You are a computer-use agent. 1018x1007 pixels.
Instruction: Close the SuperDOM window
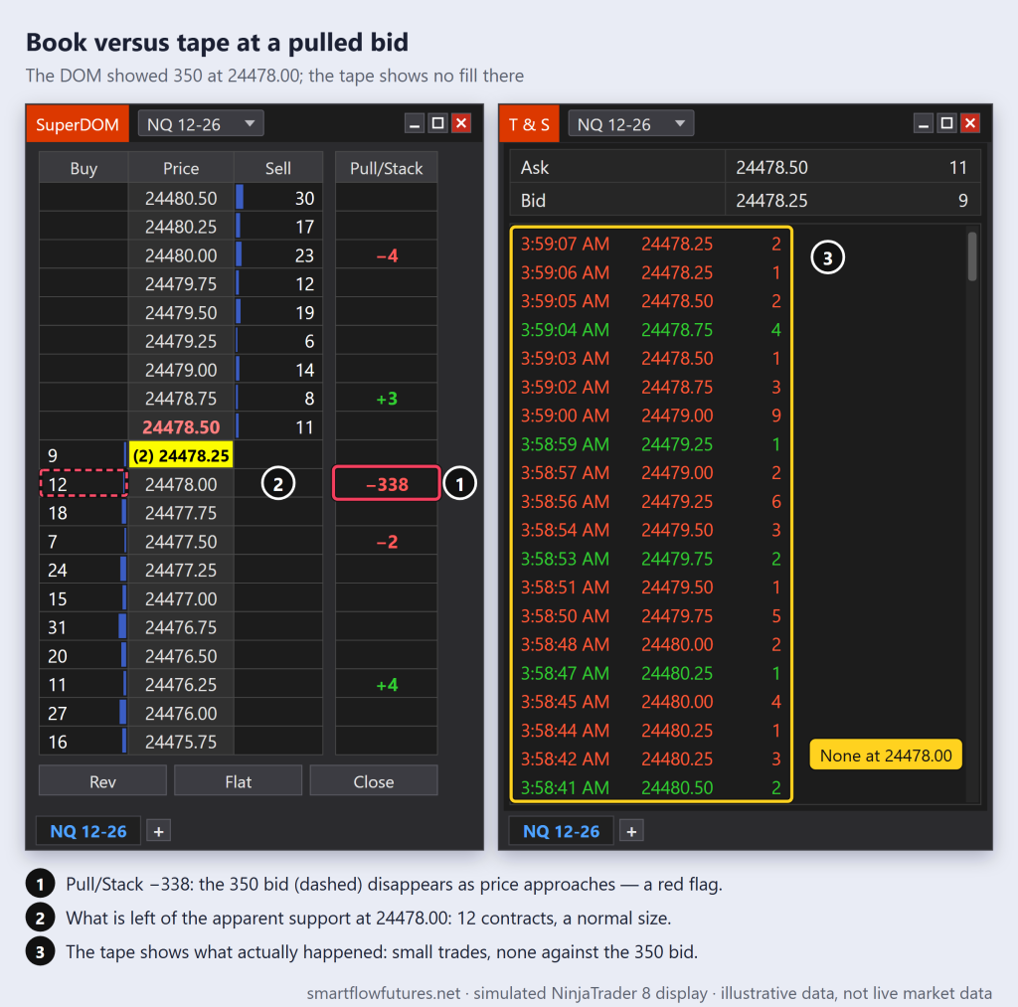tap(461, 123)
